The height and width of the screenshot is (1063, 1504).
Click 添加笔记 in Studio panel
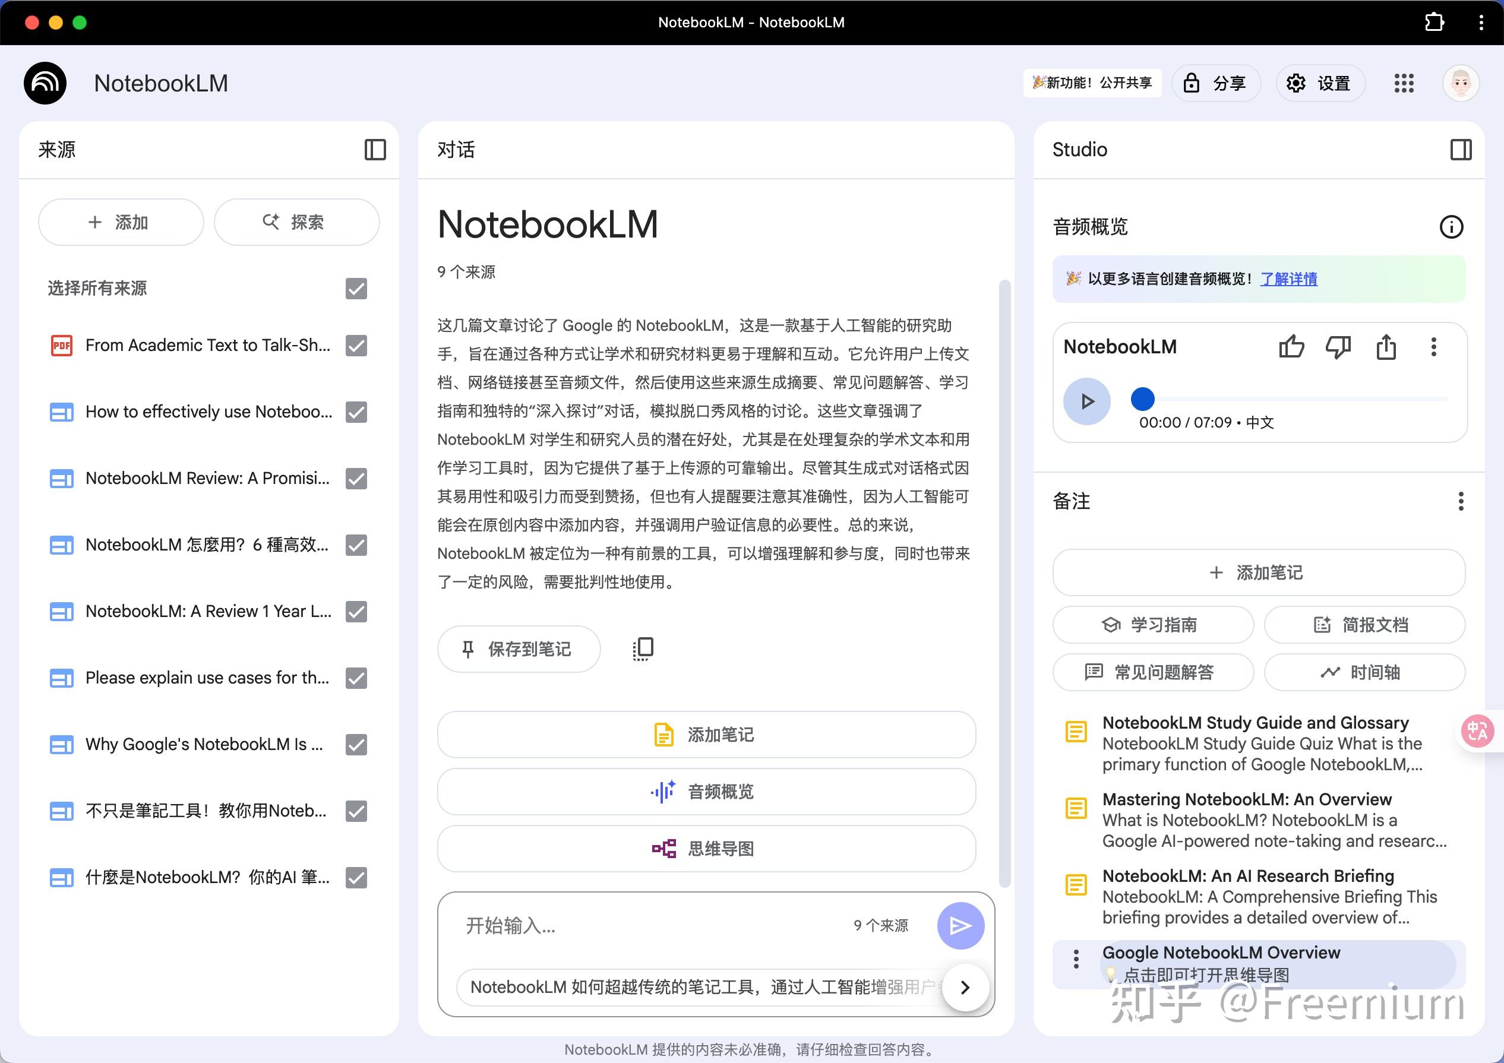(1258, 572)
